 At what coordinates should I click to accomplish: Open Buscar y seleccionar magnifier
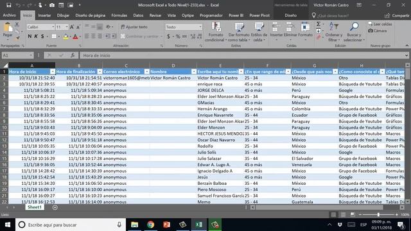[x=354, y=31]
